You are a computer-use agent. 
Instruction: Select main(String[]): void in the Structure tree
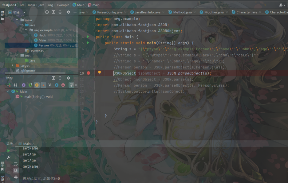click(x=38, y=96)
